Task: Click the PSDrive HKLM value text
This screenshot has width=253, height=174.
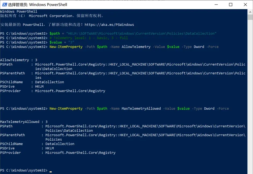Action: [39, 86]
